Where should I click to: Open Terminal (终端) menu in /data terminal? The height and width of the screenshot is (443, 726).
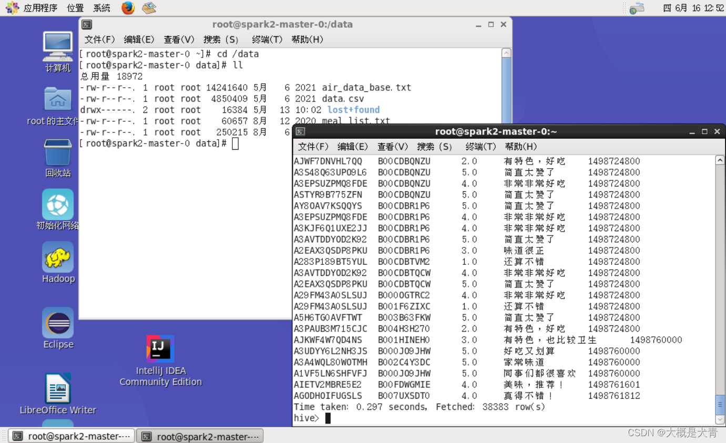[267, 39]
